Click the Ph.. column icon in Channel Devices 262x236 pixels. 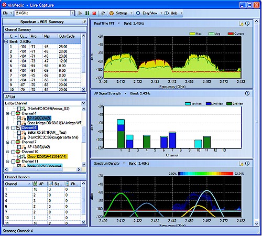click(68, 184)
